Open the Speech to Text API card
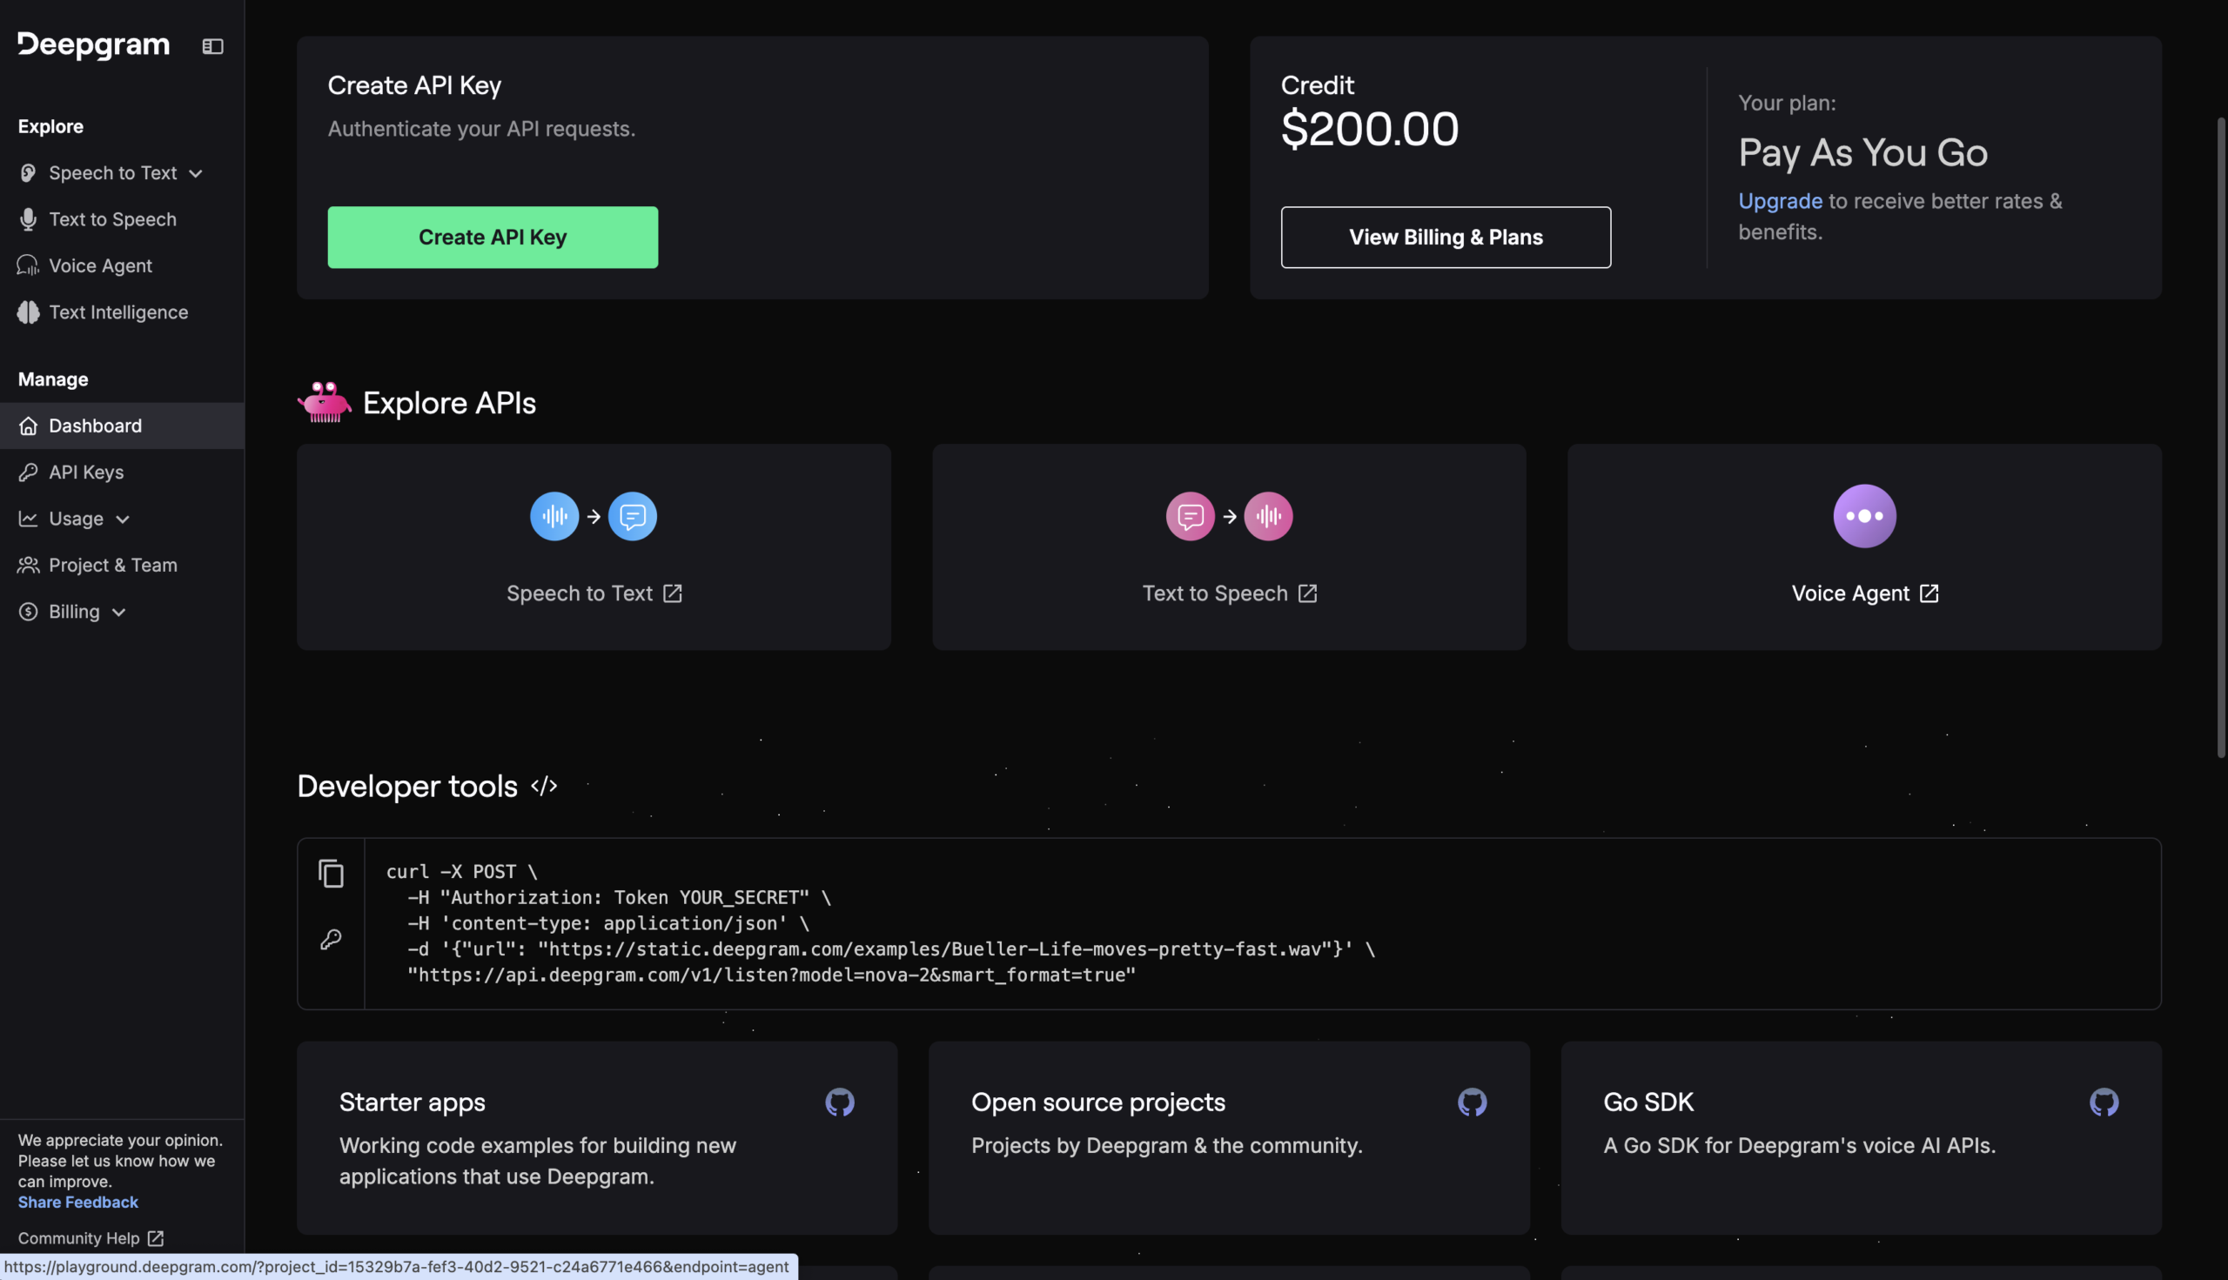This screenshot has height=1280, width=2228. click(594, 546)
